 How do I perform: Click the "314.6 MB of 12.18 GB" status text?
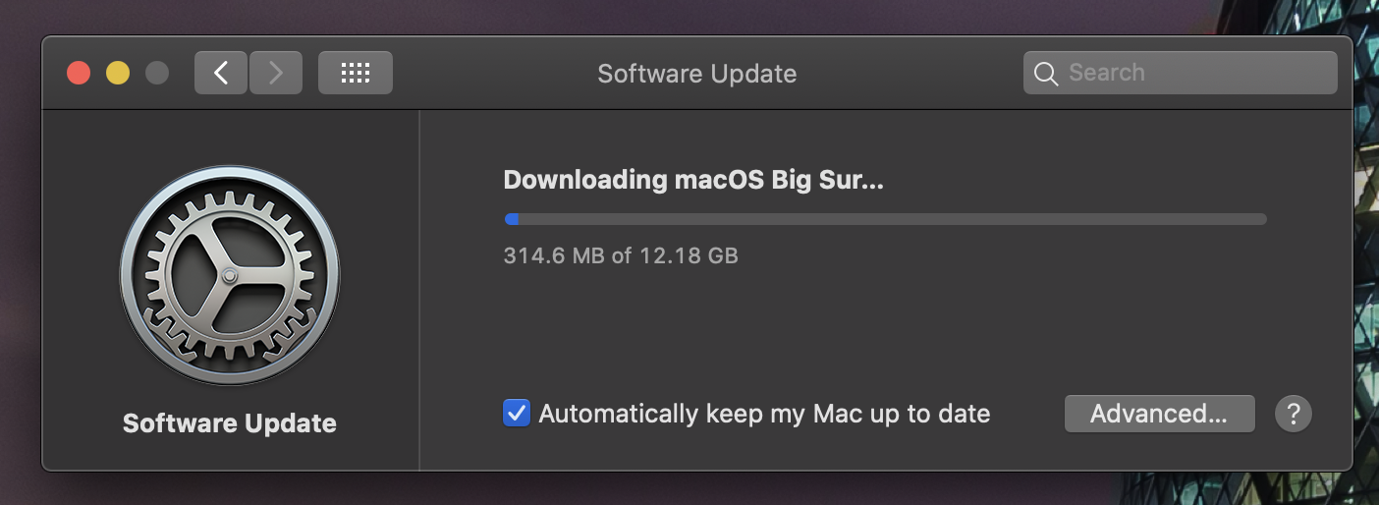tap(621, 256)
